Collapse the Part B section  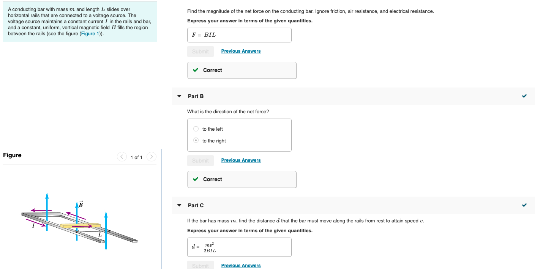click(179, 96)
